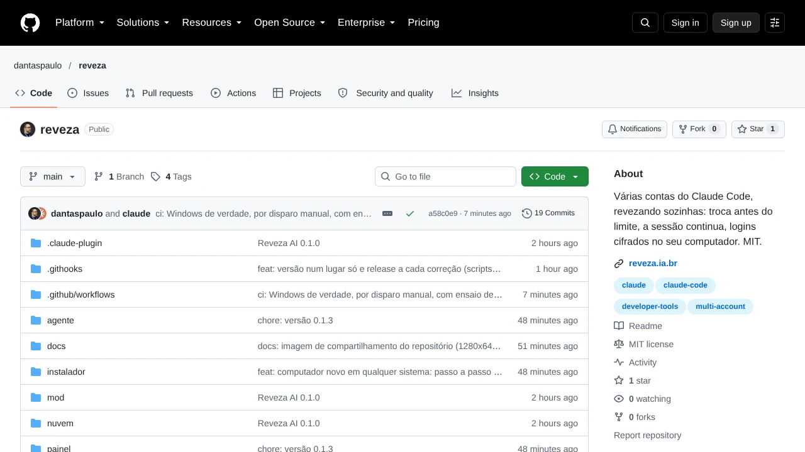This screenshot has width=805, height=452.
Task: Open the appearance settings icon beside Sign up
Action: pos(775,23)
